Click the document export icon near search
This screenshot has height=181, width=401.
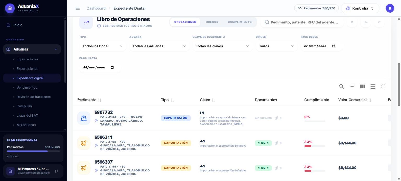coord(352,22)
